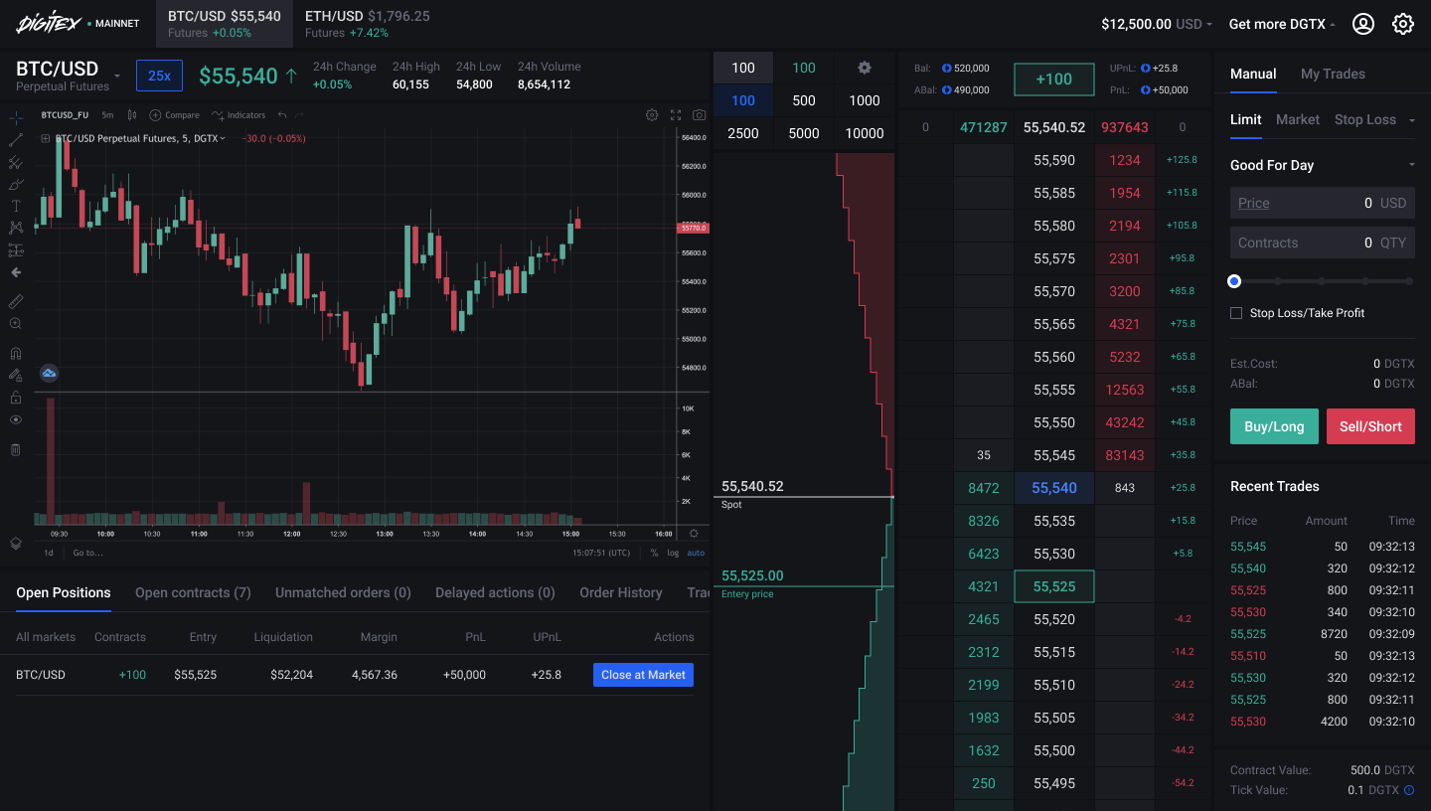
Task: Expand the BTC/USD Perpetual Futures market selector
Action: click(116, 76)
